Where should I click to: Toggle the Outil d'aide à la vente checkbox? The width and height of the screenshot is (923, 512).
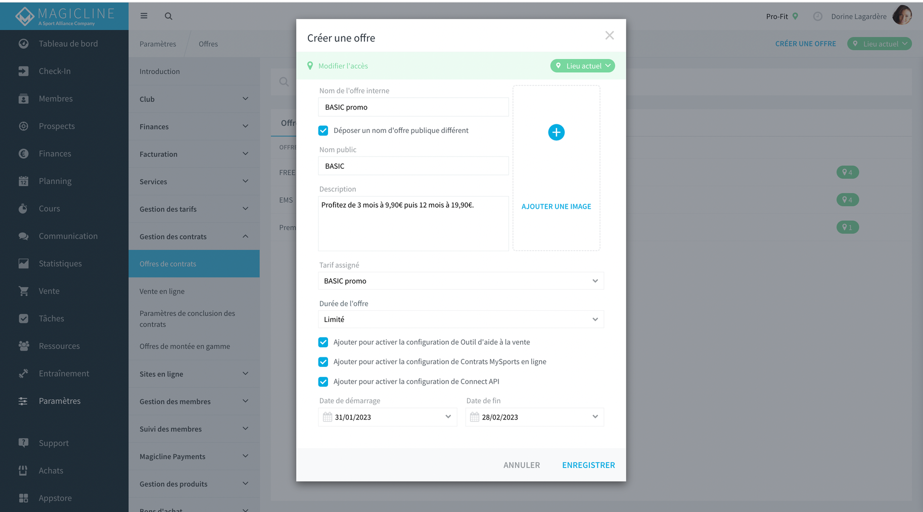click(323, 342)
